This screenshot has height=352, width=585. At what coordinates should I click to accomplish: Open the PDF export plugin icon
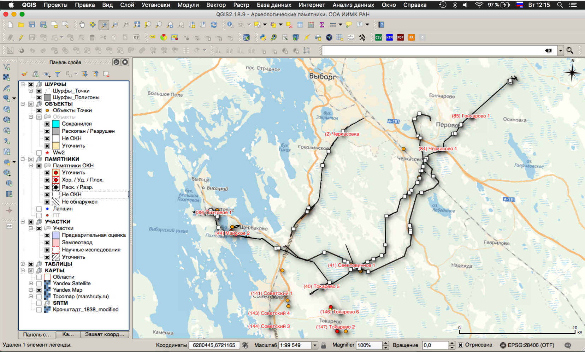click(x=400, y=37)
